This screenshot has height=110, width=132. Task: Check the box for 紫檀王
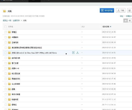(x=6, y=32)
